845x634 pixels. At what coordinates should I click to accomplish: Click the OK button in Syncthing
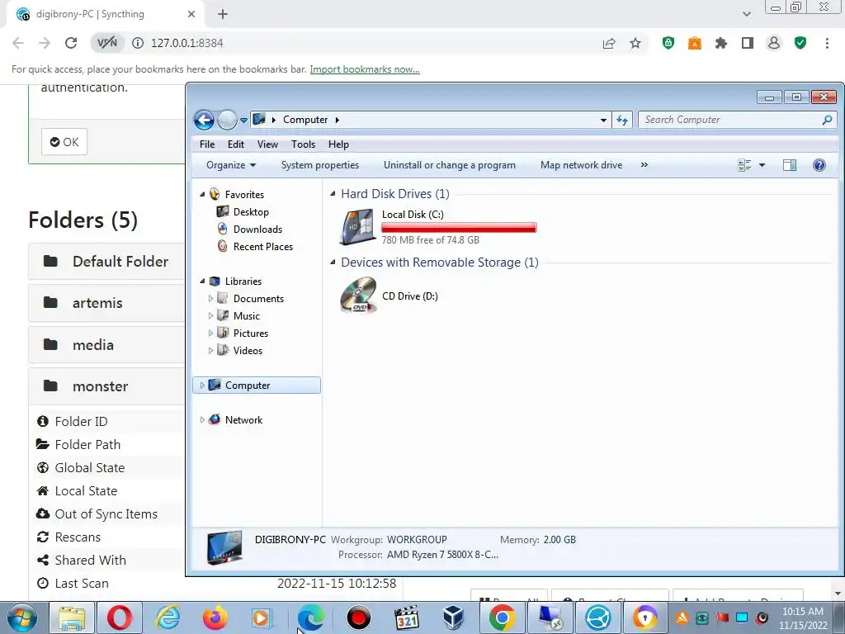coord(64,142)
